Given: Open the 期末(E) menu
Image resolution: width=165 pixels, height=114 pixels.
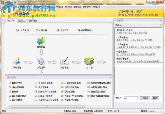Looking at the screenshot, I should [x=68, y=7].
